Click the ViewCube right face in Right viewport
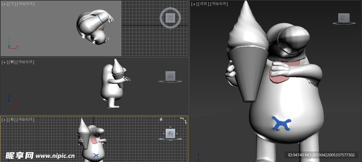Image resolution: width=362 pixels, height=162 pixels. coord(170,133)
